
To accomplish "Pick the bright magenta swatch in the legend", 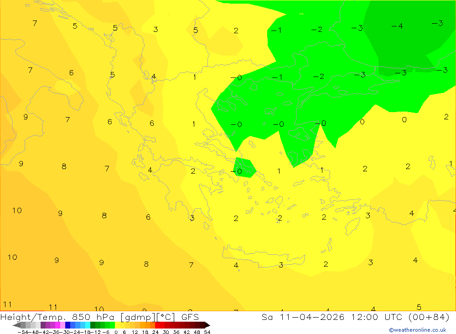I will (x=57, y=325).
